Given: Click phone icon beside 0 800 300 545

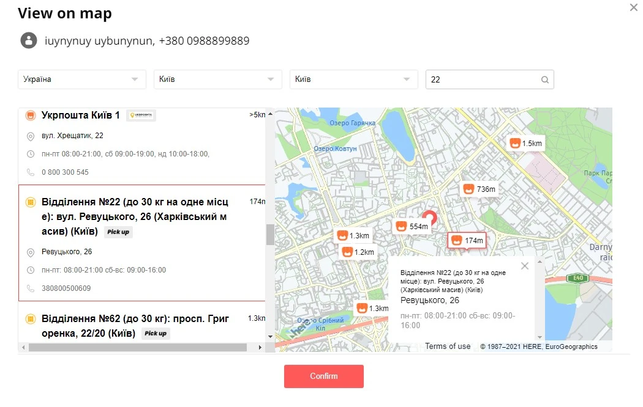Looking at the screenshot, I should 31,172.
